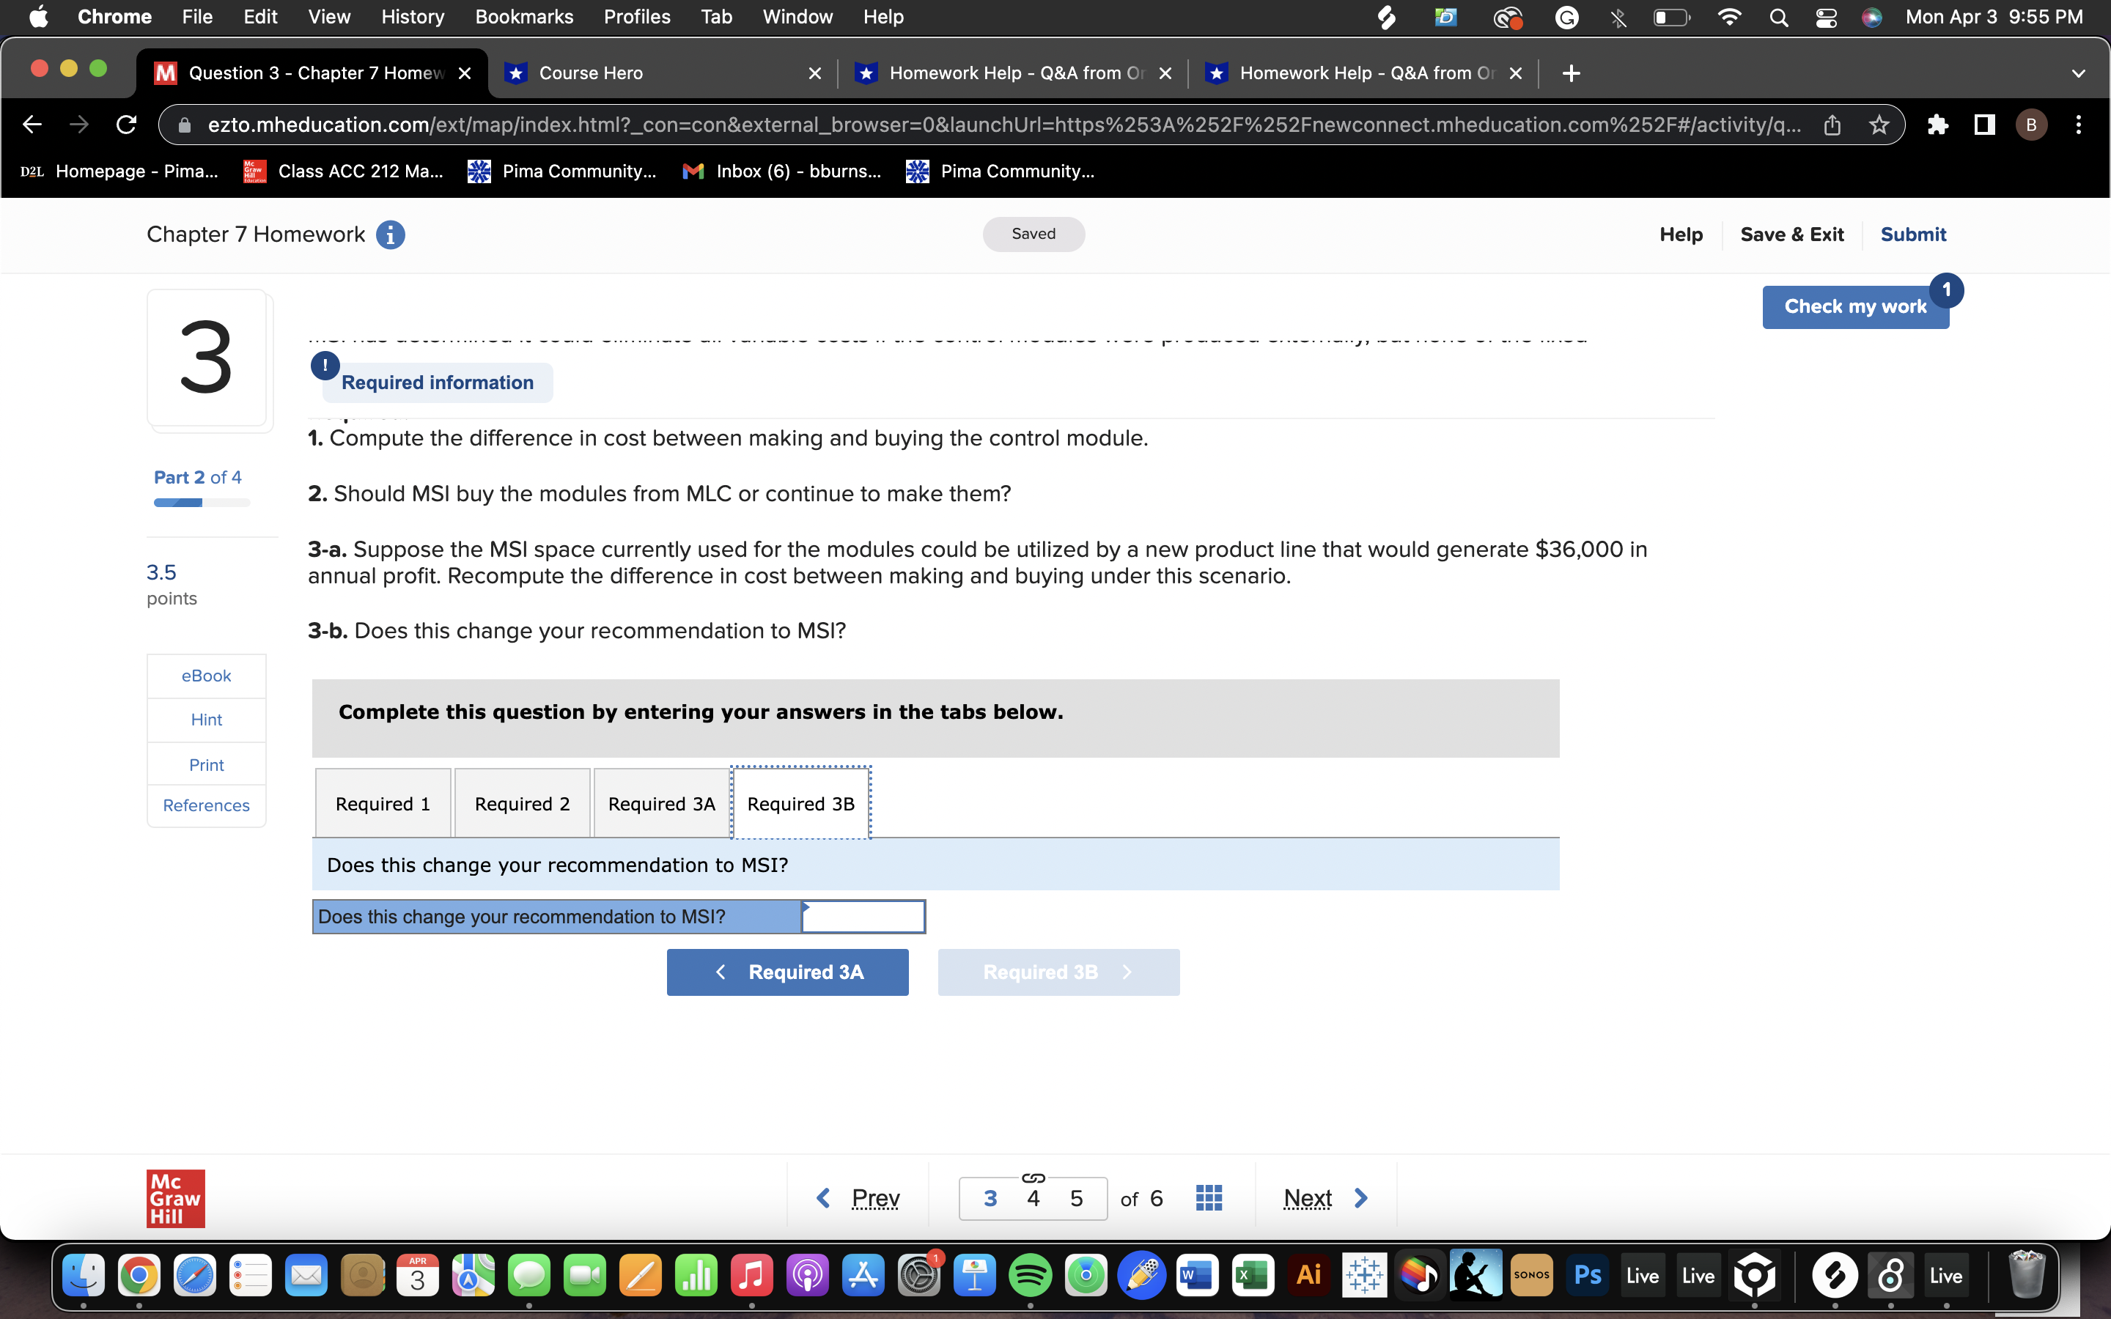Screen dimensions: 2111x1319
Task: Open the question navigation grid icon
Action: [1207, 1197]
